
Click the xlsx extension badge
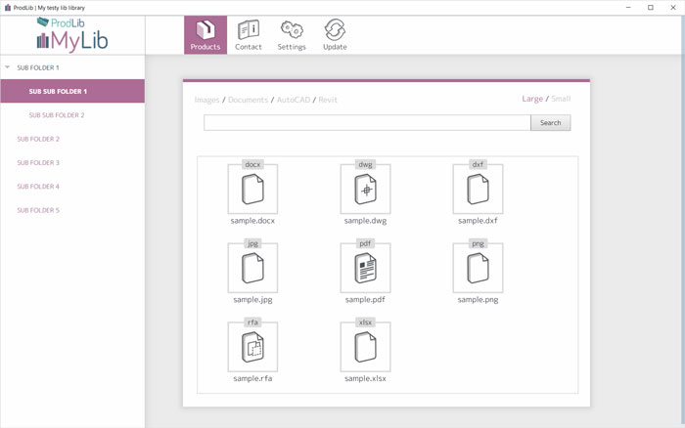coord(365,322)
